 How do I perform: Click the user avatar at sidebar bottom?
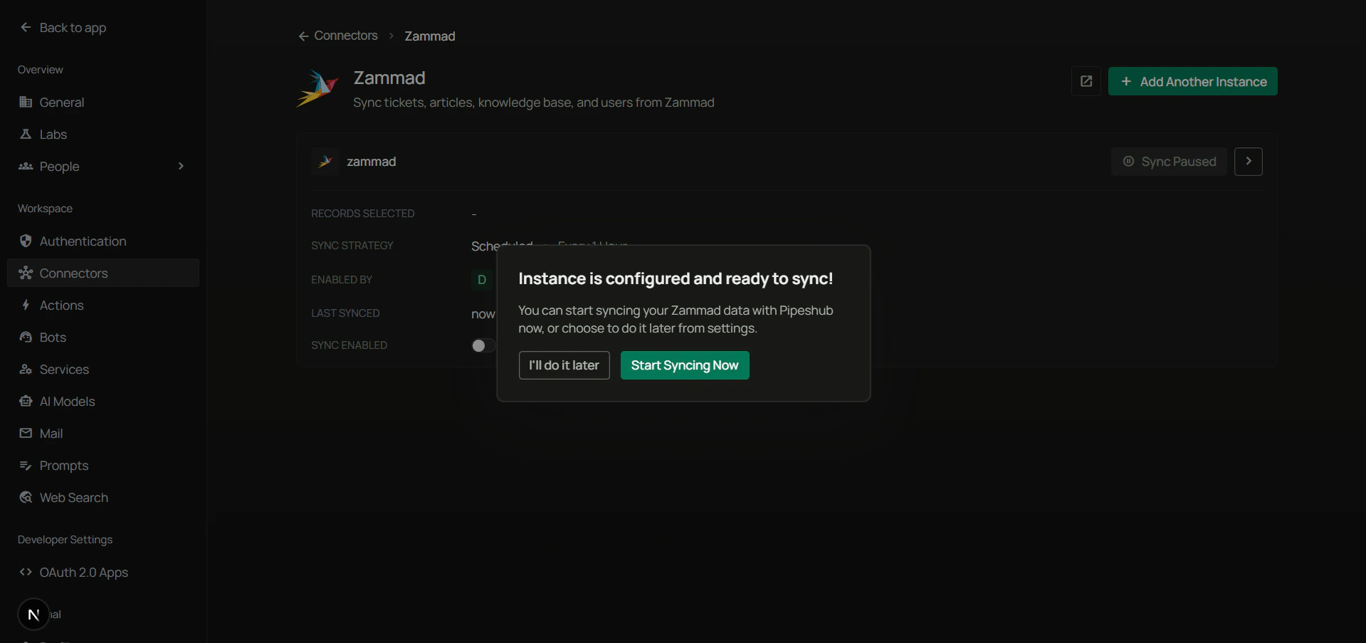pos(33,615)
